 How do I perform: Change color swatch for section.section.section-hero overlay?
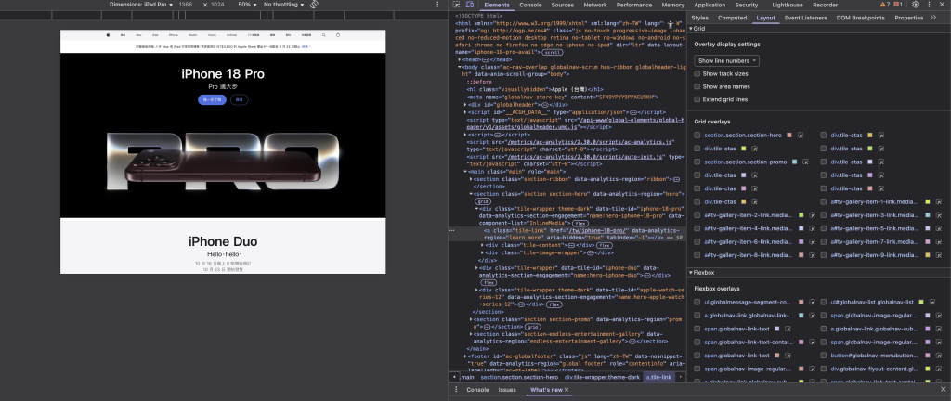[x=789, y=136]
